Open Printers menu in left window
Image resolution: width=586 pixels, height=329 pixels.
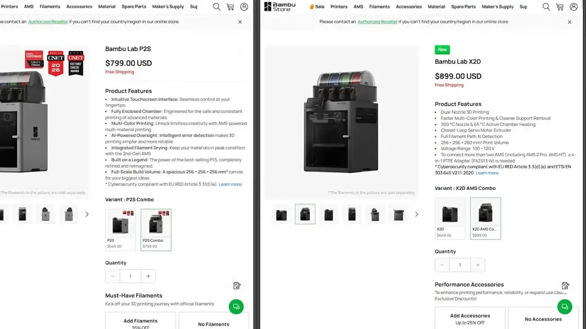pyautogui.click(x=9, y=7)
